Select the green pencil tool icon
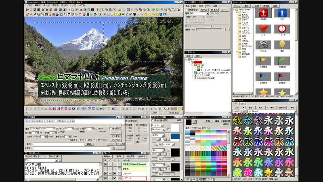Viewport: 323px width, 182px height. pos(35,15)
